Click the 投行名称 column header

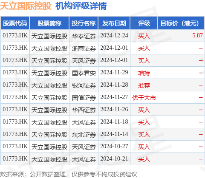tap(84, 23)
